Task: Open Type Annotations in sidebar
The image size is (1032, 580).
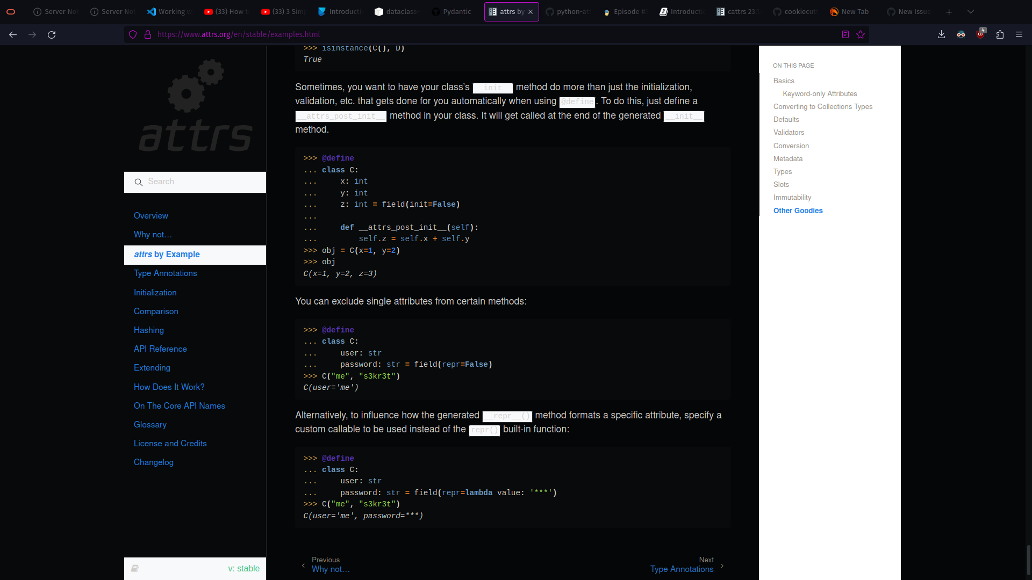Action: [x=166, y=273]
